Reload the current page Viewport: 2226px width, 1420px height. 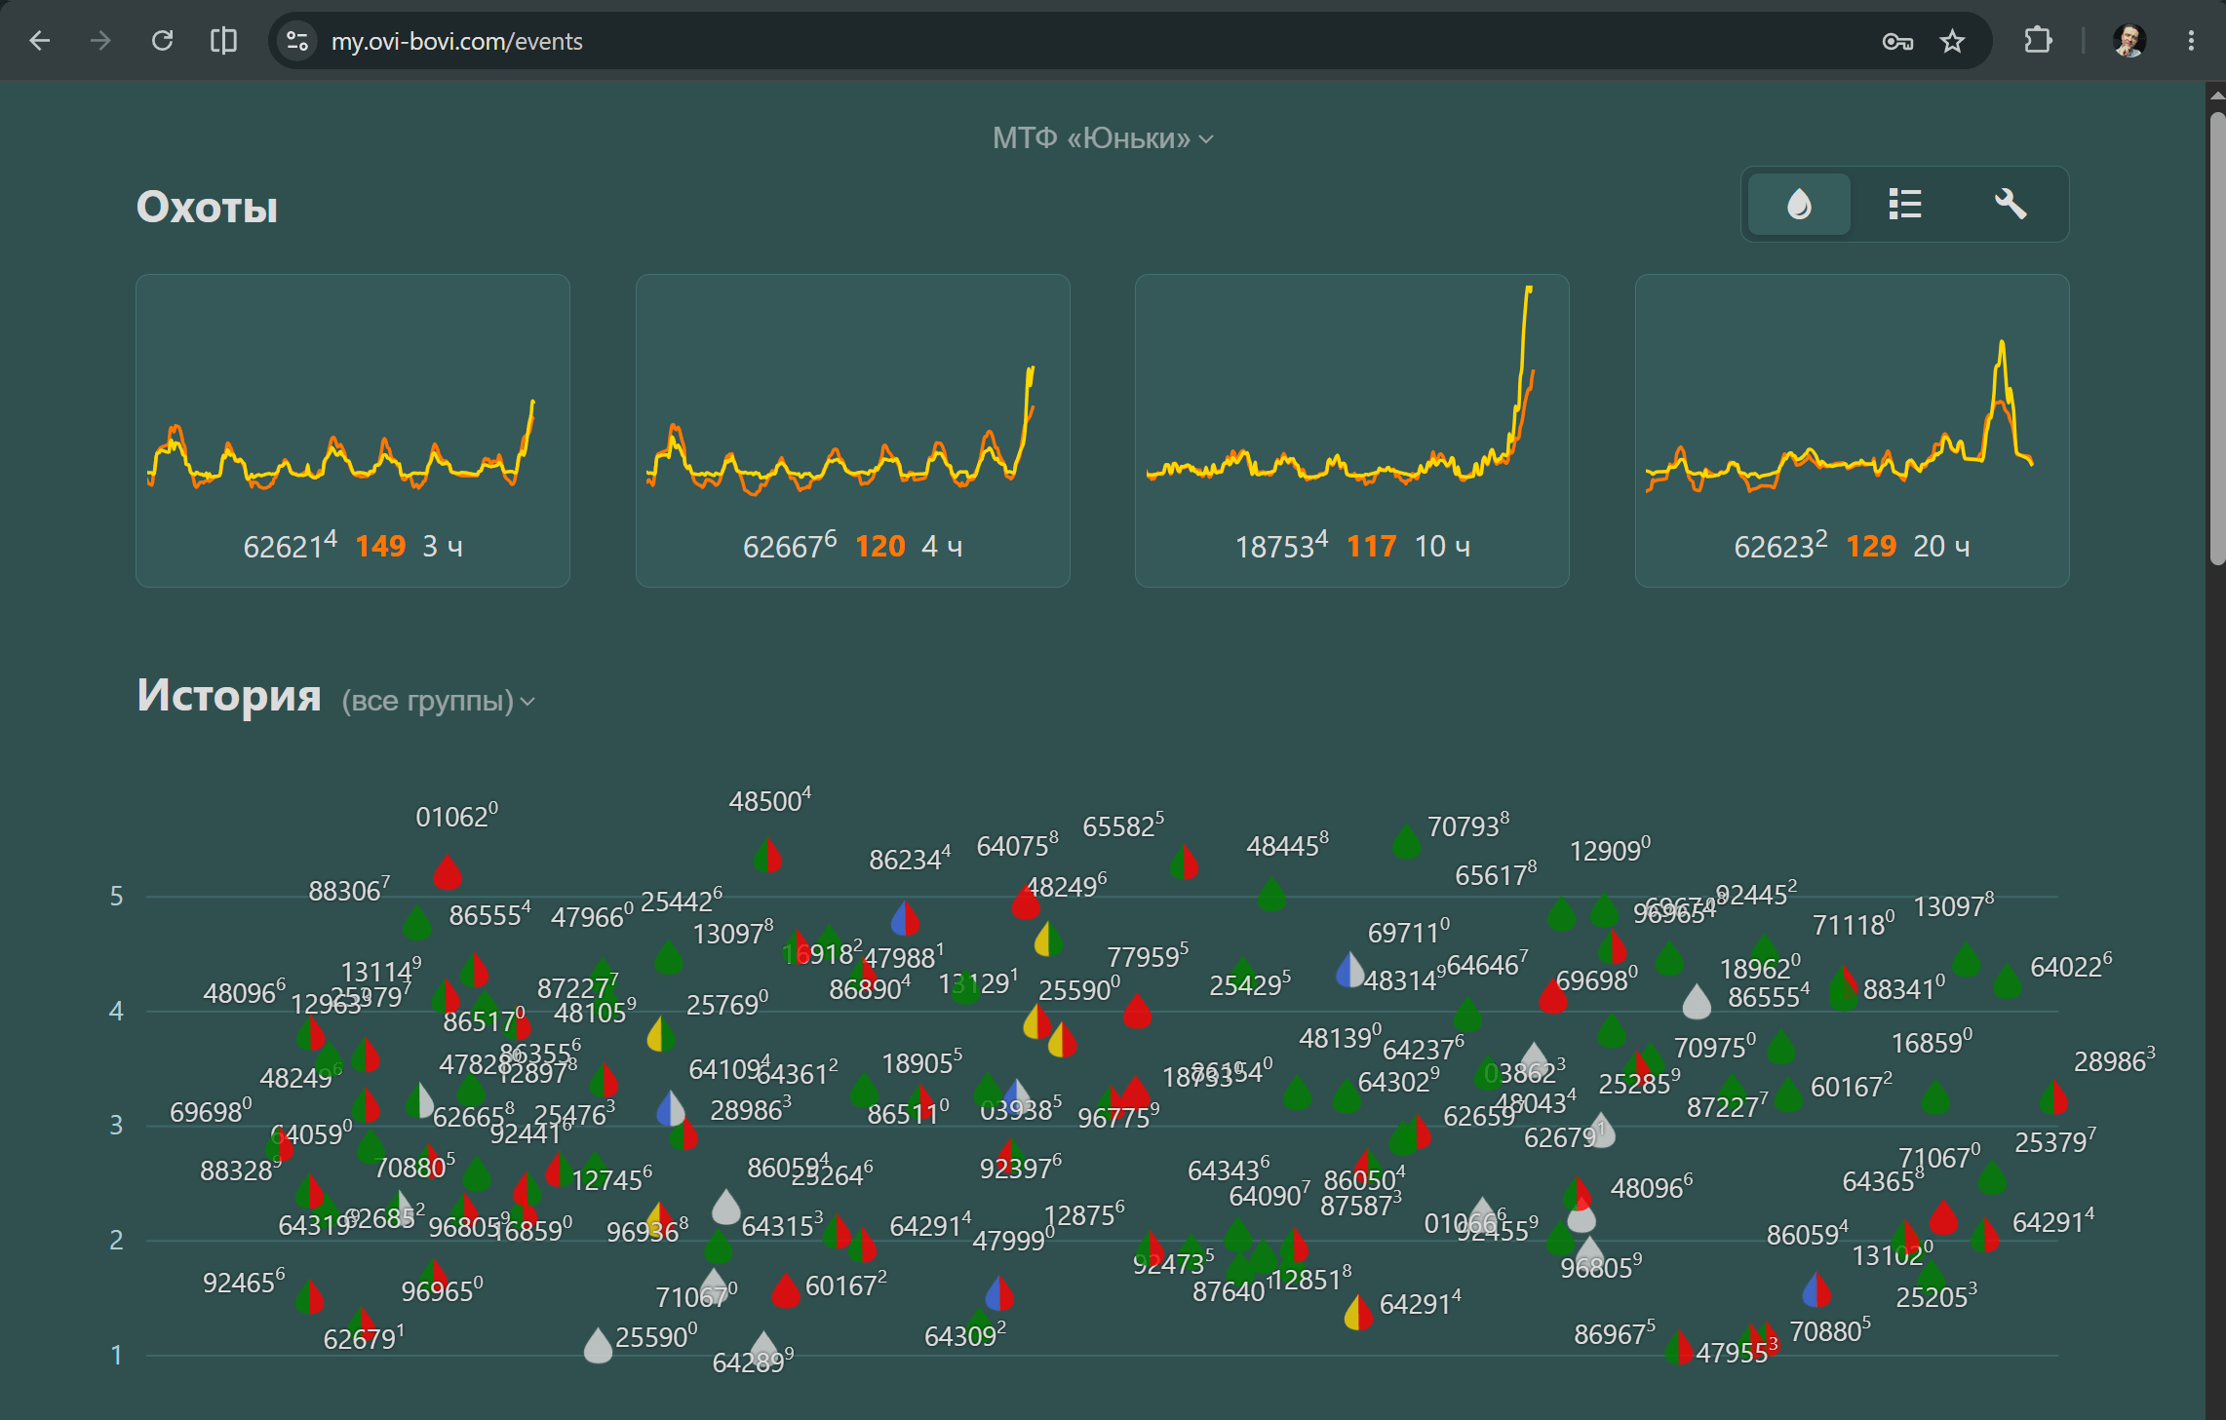pyautogui.click(x=163, y=41)
